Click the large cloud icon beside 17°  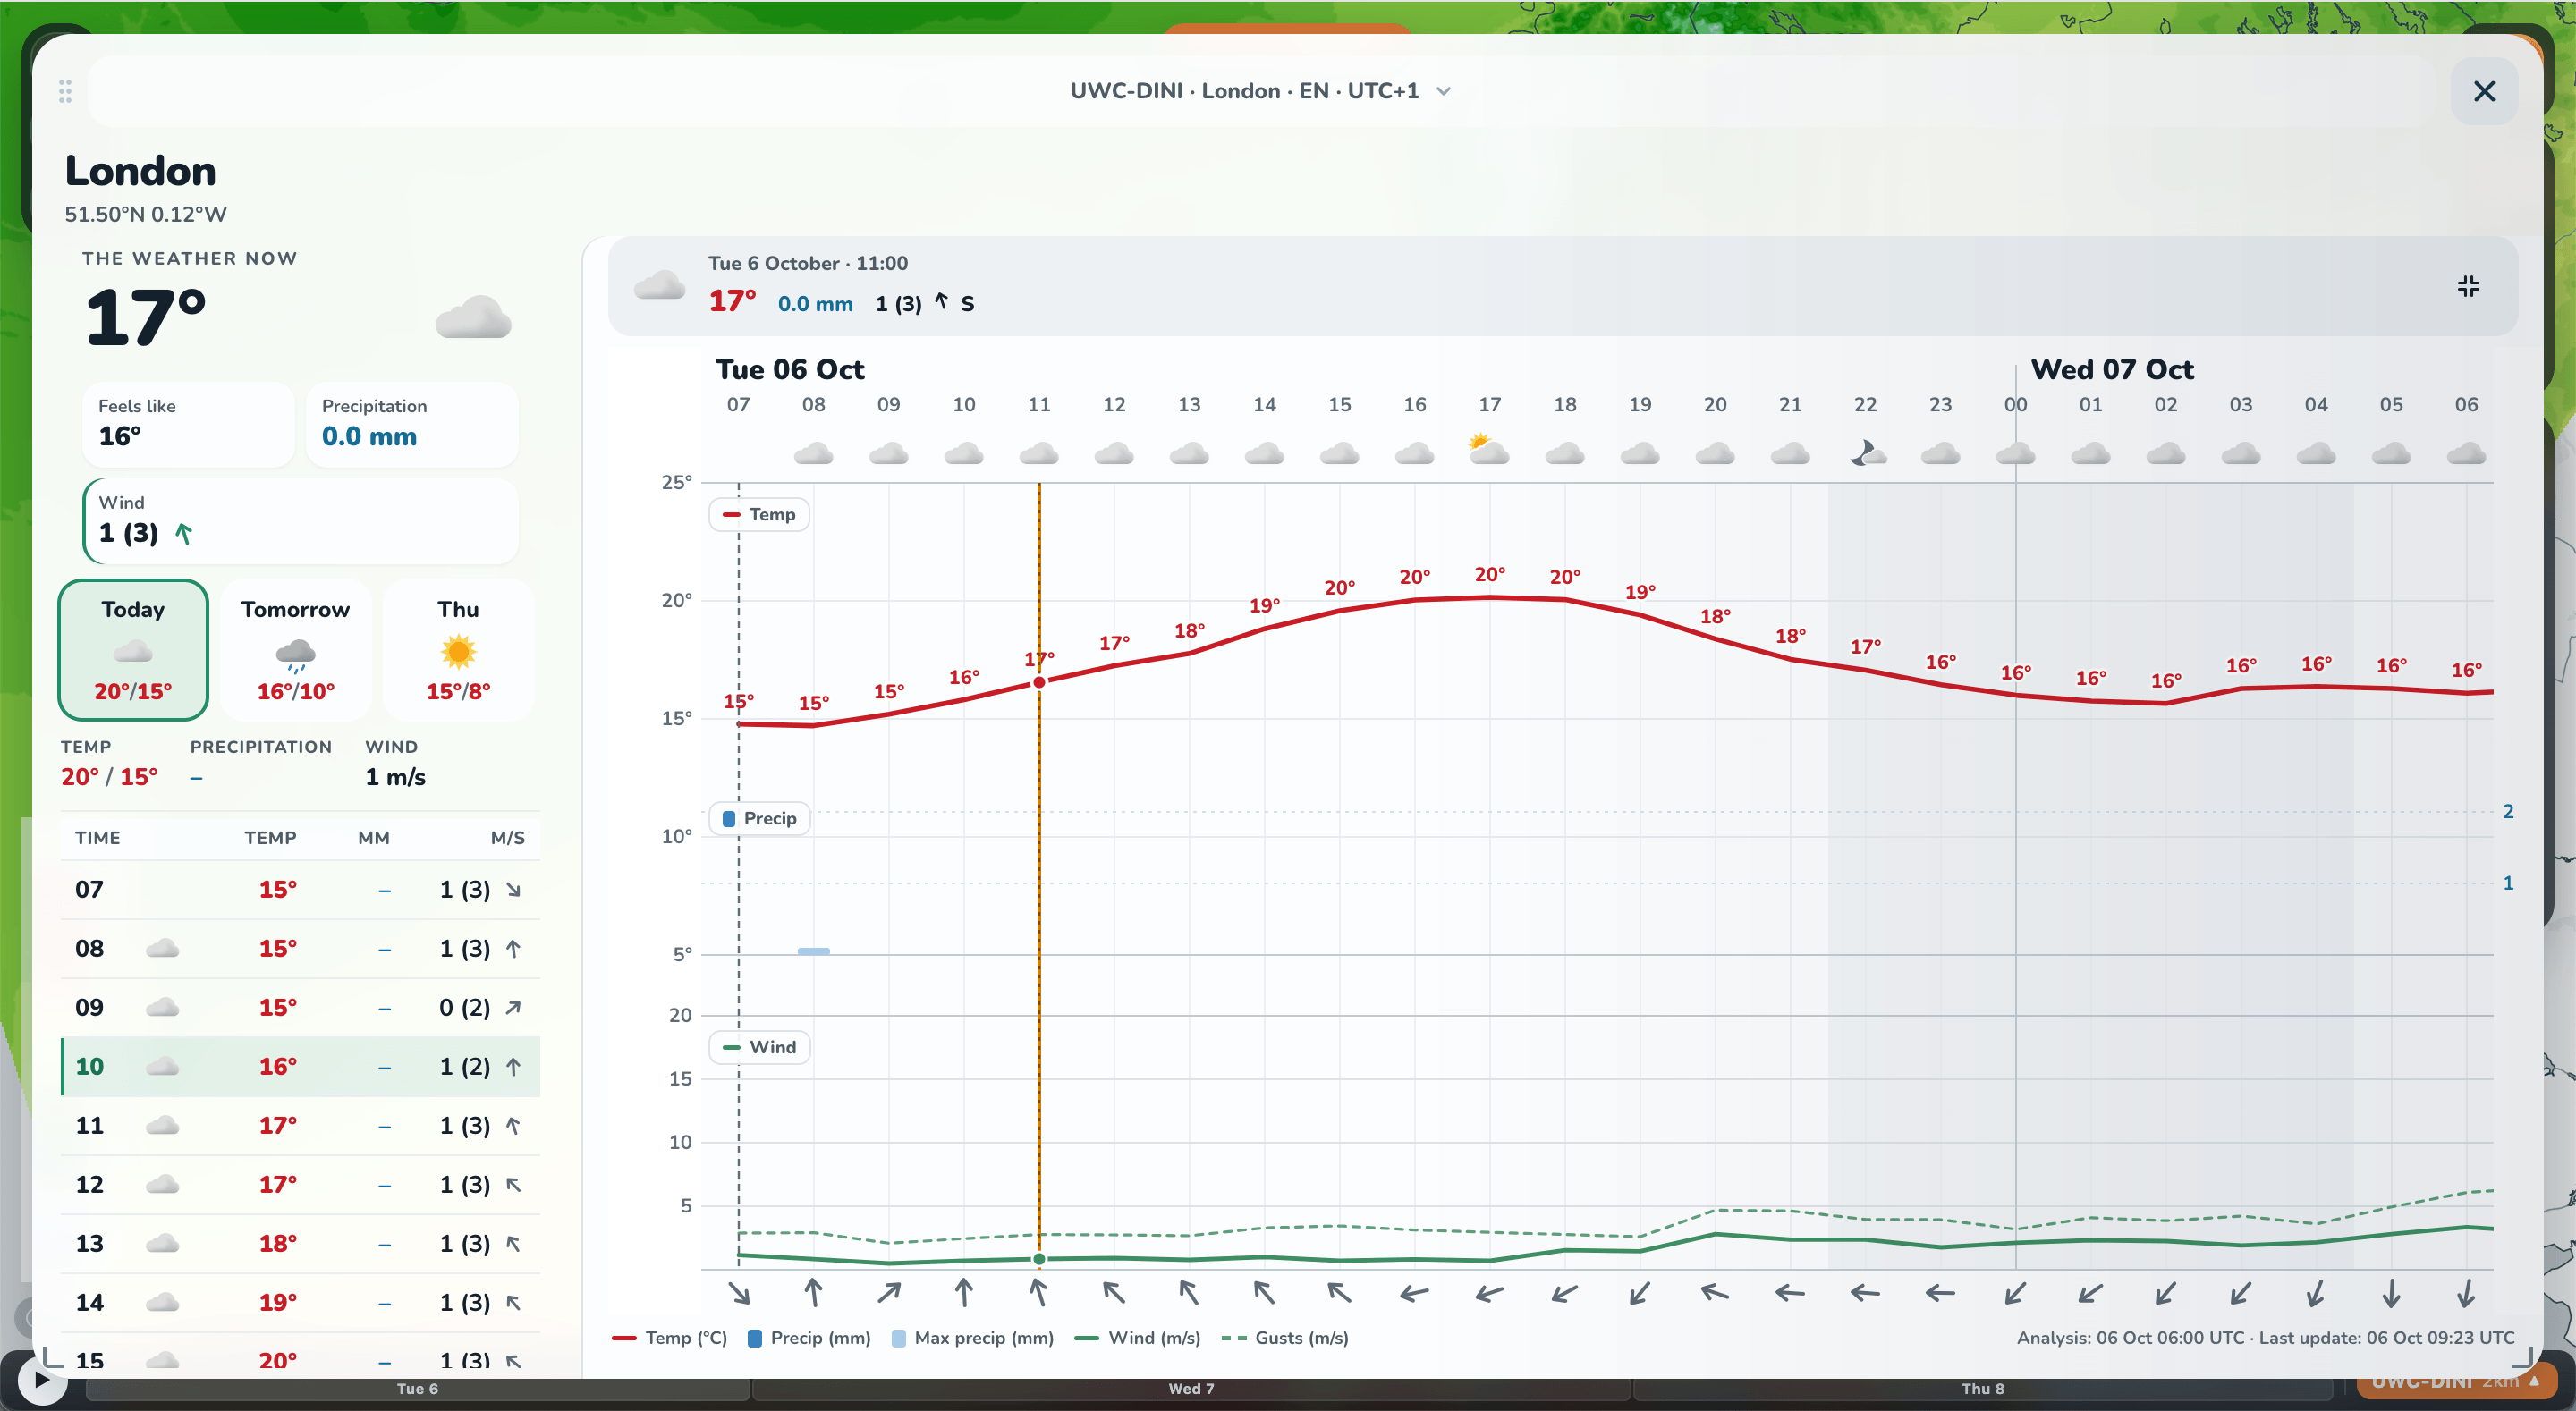pos(473,319)
